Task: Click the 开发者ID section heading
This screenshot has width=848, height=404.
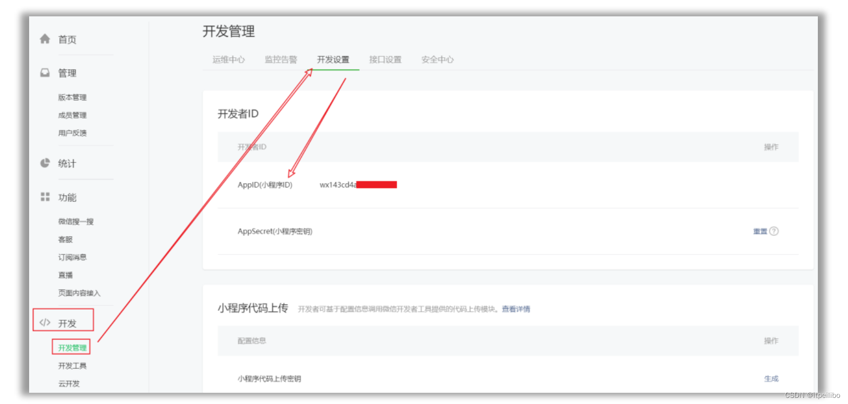Action: click(238, 113)
